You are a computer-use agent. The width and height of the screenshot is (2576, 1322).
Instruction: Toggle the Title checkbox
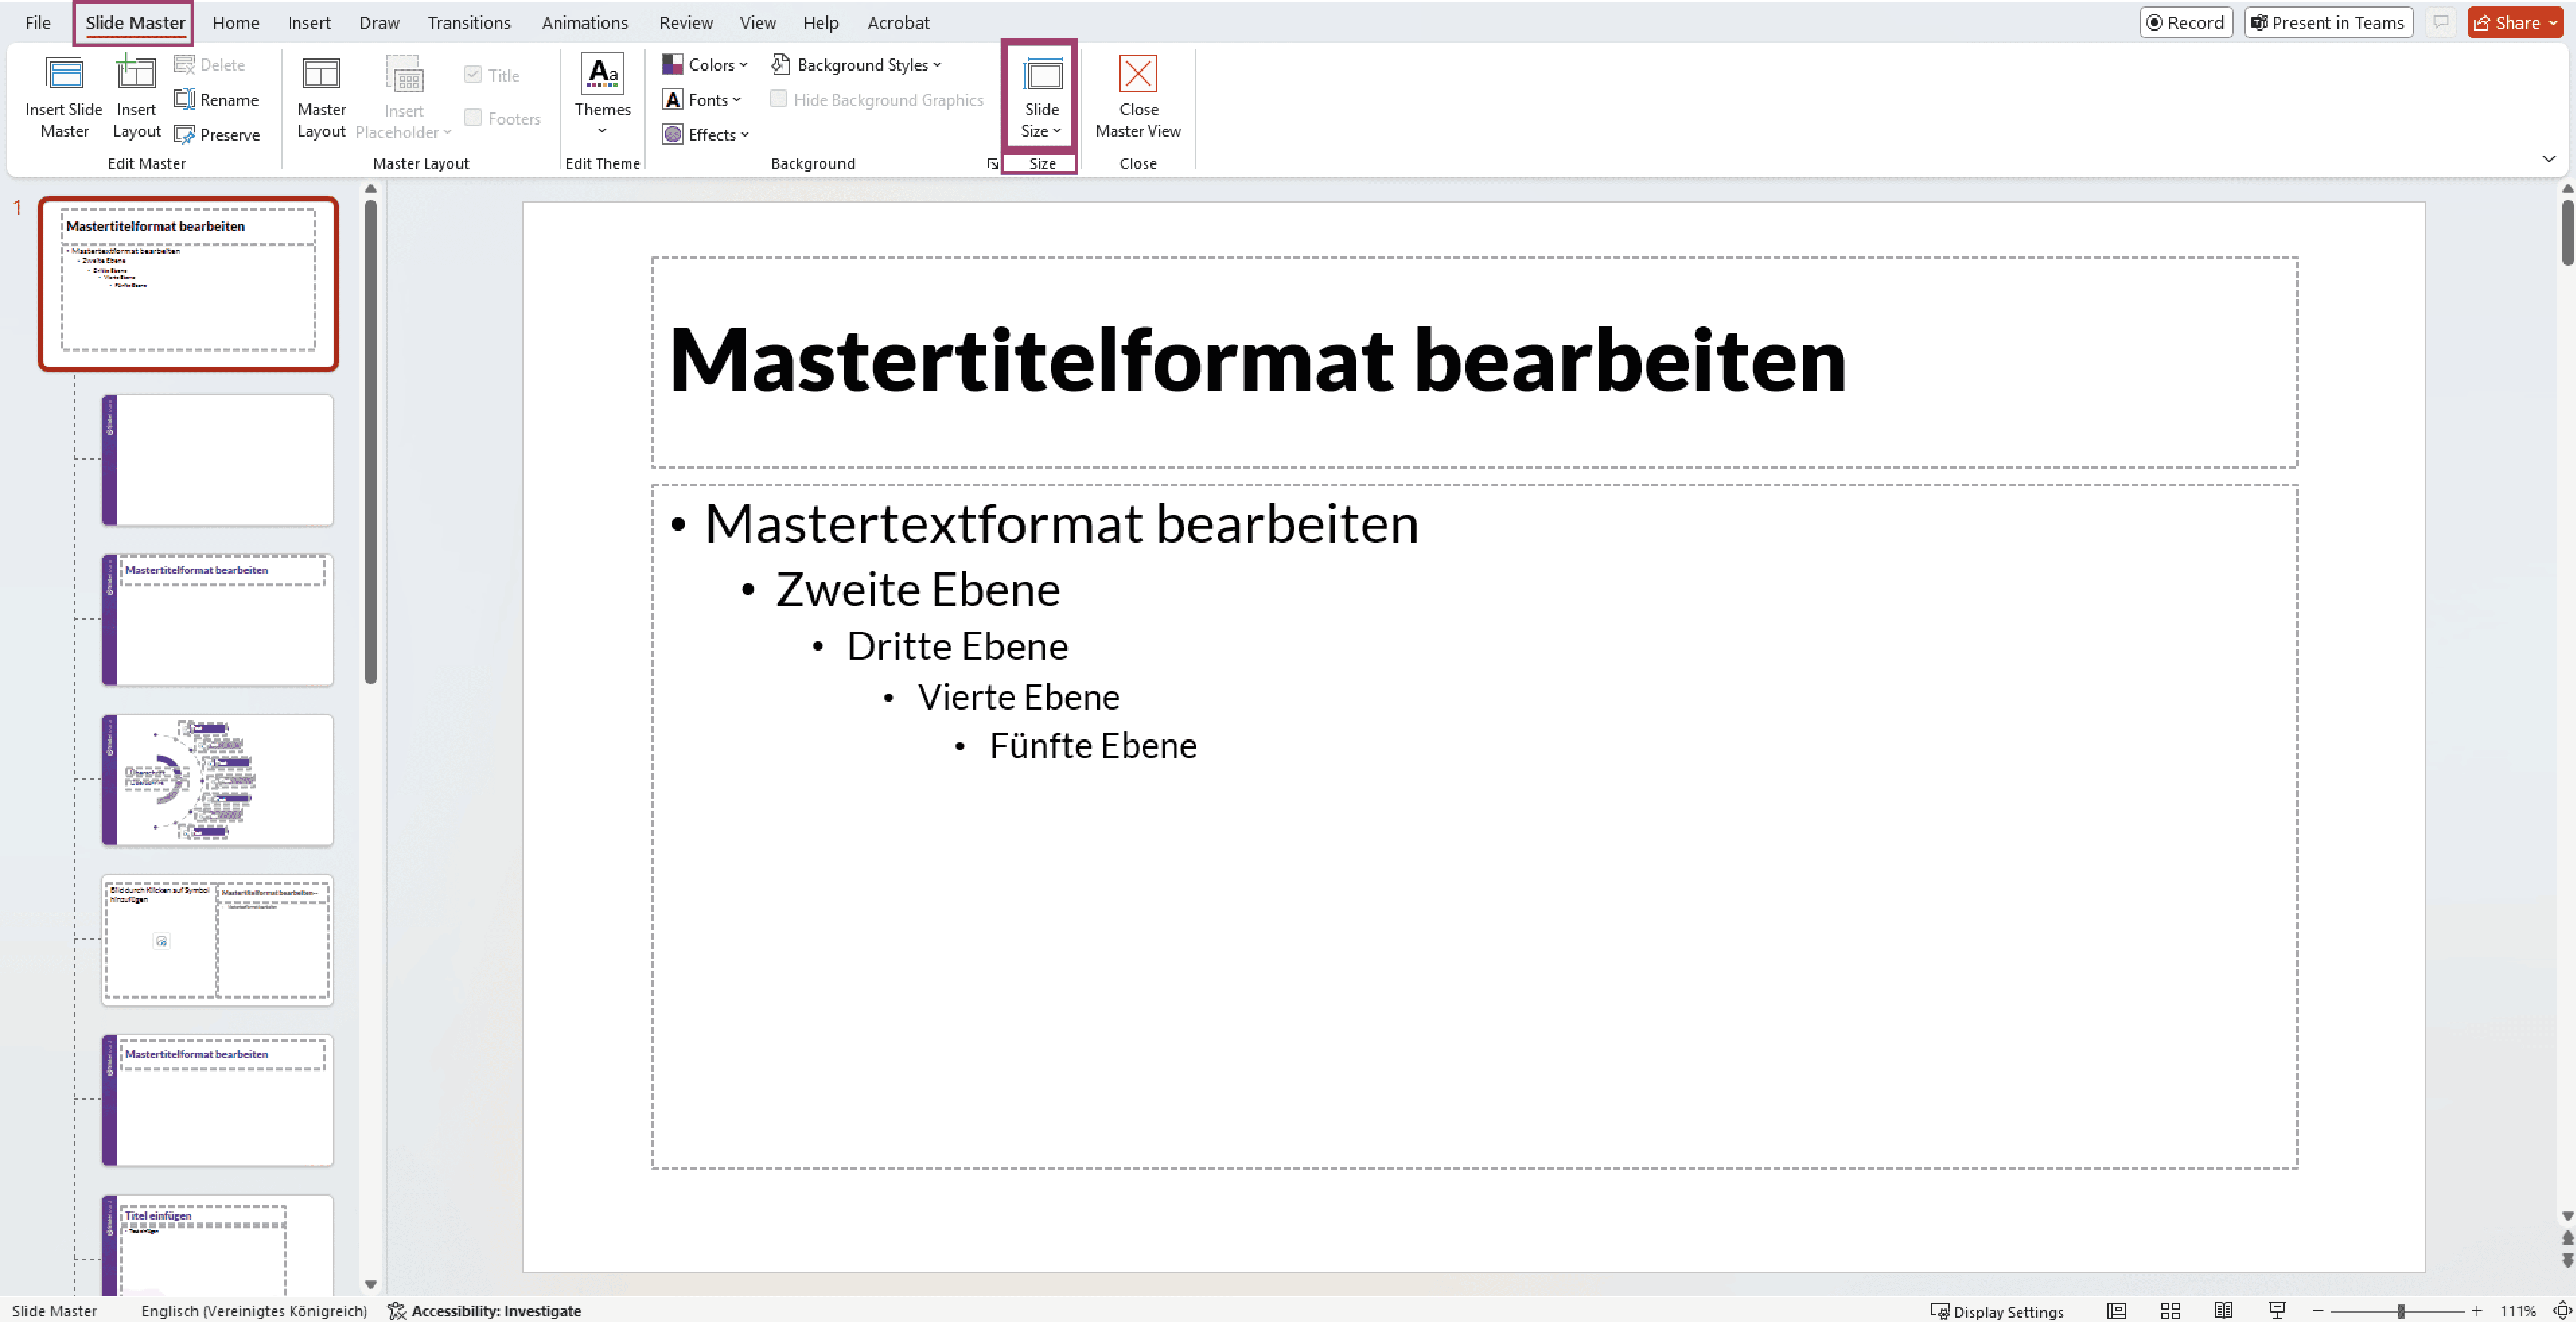pyautogui.click(x=473, y=75)
